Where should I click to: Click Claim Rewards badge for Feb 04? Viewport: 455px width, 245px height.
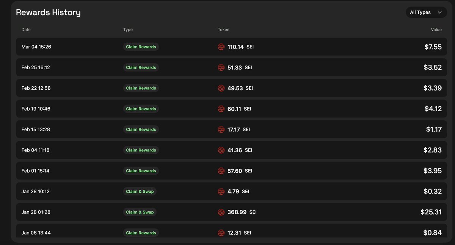click(141, 150)
